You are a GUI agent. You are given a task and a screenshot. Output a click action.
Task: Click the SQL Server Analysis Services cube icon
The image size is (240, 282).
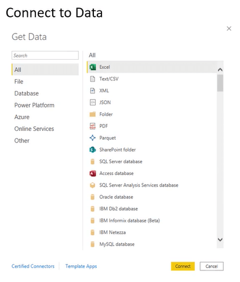click(x=93, y=185)
